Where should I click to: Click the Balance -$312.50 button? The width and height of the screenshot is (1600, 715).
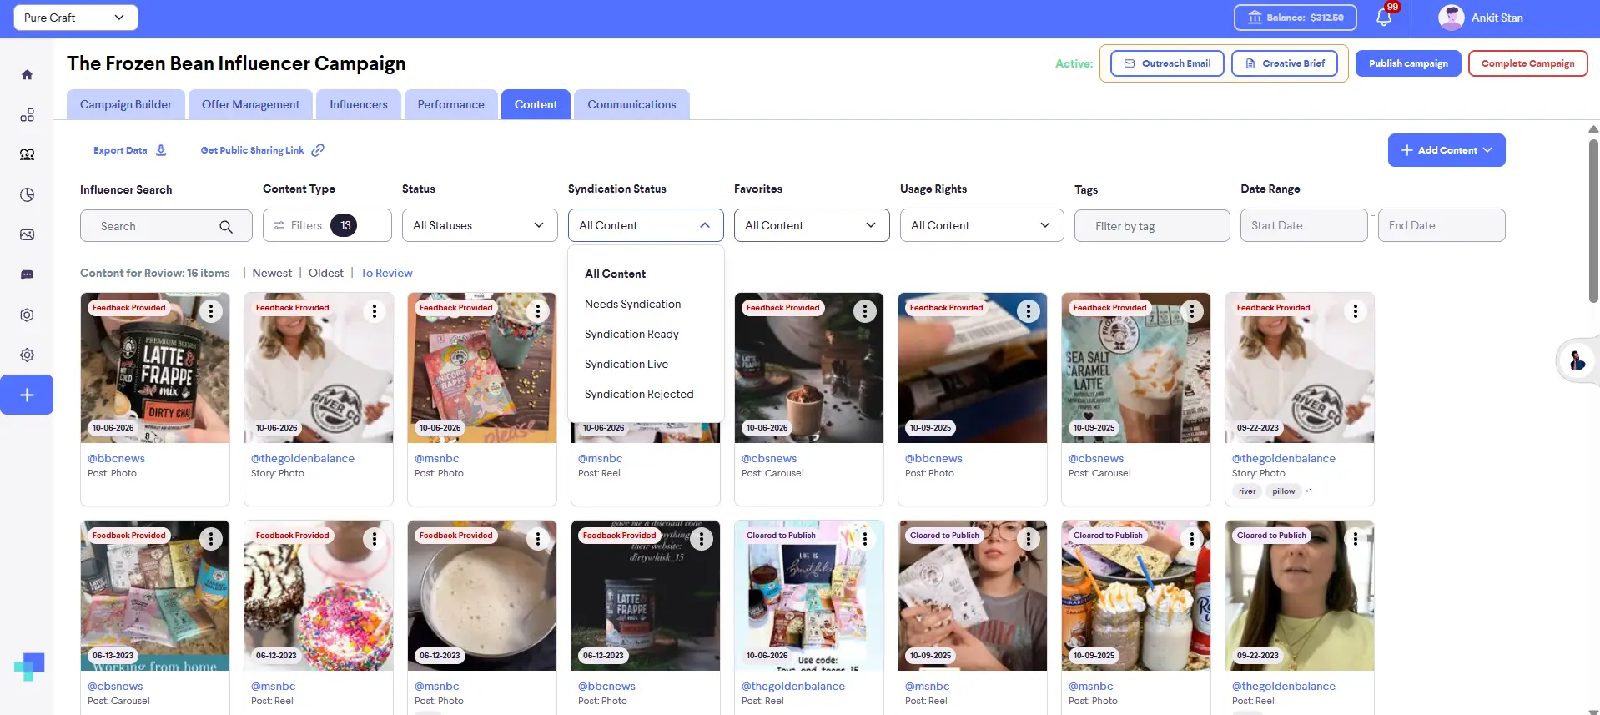point(1296,18)
